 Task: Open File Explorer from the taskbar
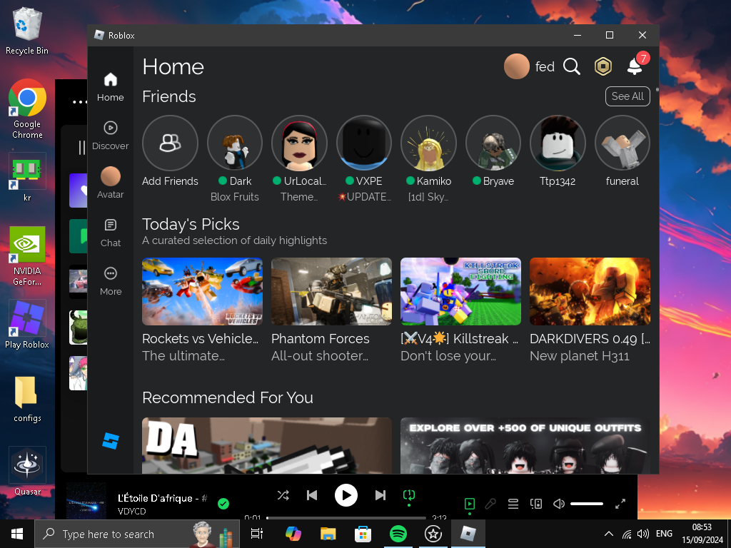[328, 534]
